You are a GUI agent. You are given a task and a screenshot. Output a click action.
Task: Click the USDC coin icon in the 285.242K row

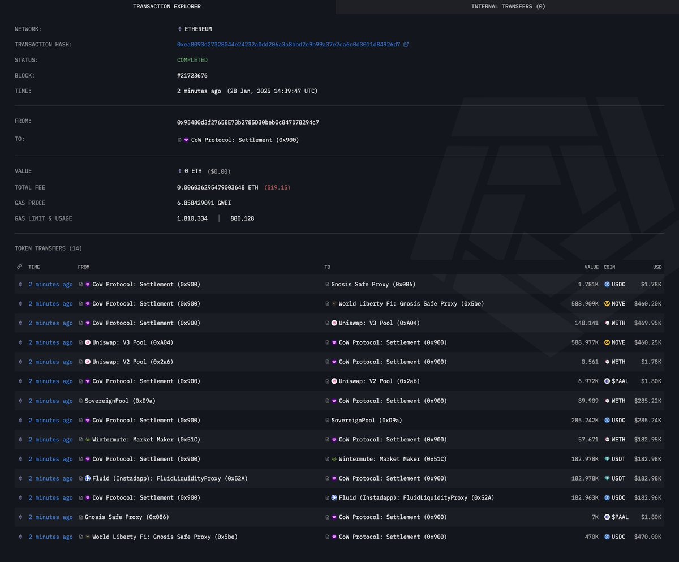[x=607, y=420]
